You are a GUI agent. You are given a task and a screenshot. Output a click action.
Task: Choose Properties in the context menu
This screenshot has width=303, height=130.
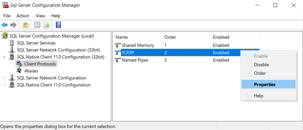click(269, 84)
